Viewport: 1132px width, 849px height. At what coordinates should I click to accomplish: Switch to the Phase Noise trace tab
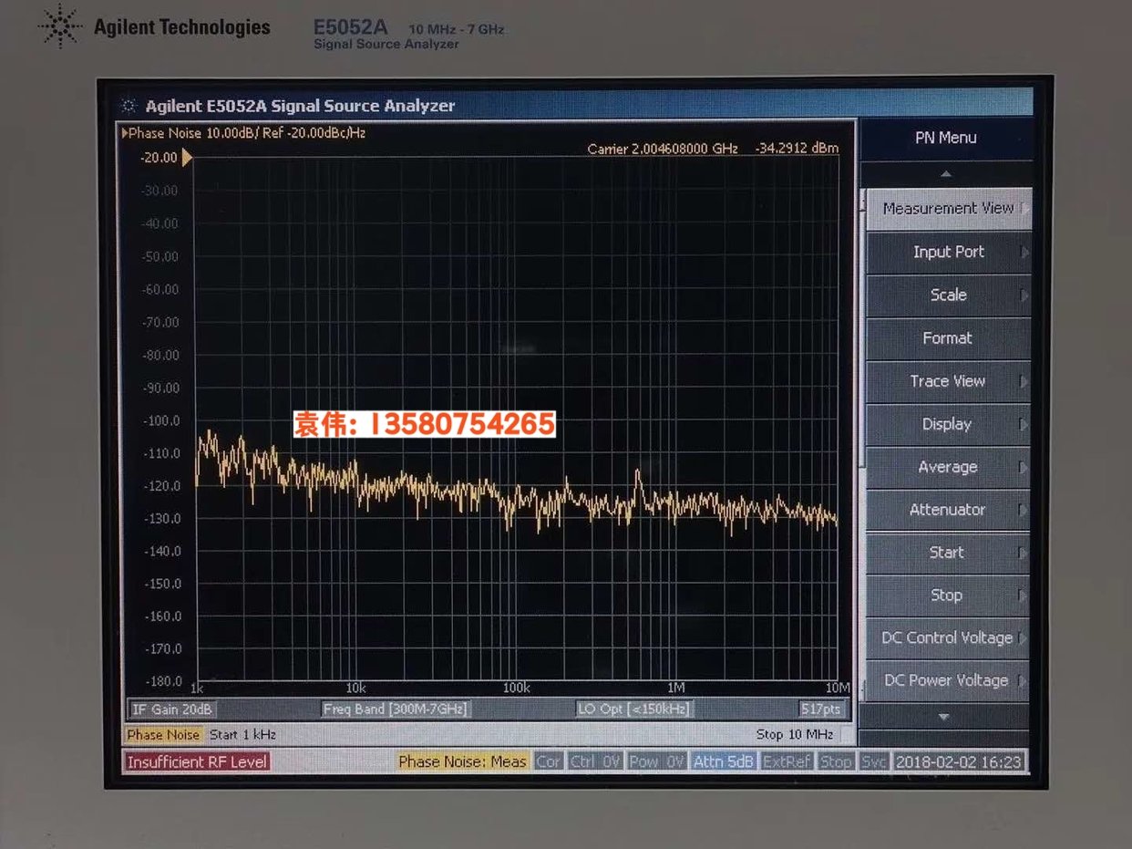[x=163, y=734]
